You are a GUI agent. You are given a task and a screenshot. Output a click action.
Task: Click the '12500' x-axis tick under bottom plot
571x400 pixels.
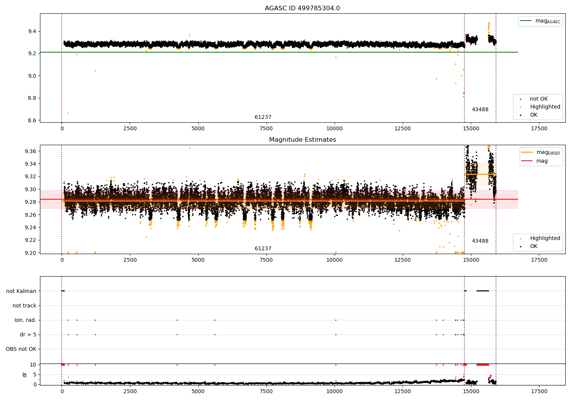tap(403, 392)
